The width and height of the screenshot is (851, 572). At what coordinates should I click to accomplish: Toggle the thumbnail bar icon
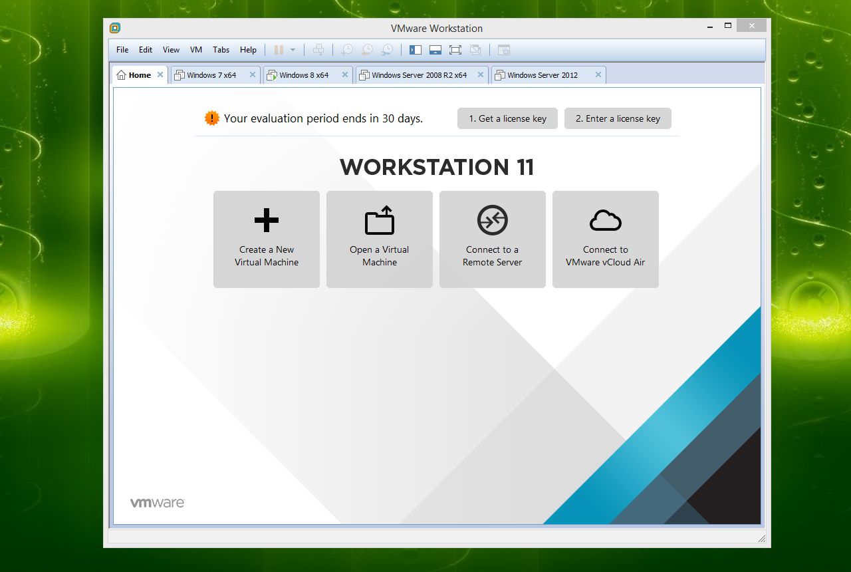[x=435, y=50]
